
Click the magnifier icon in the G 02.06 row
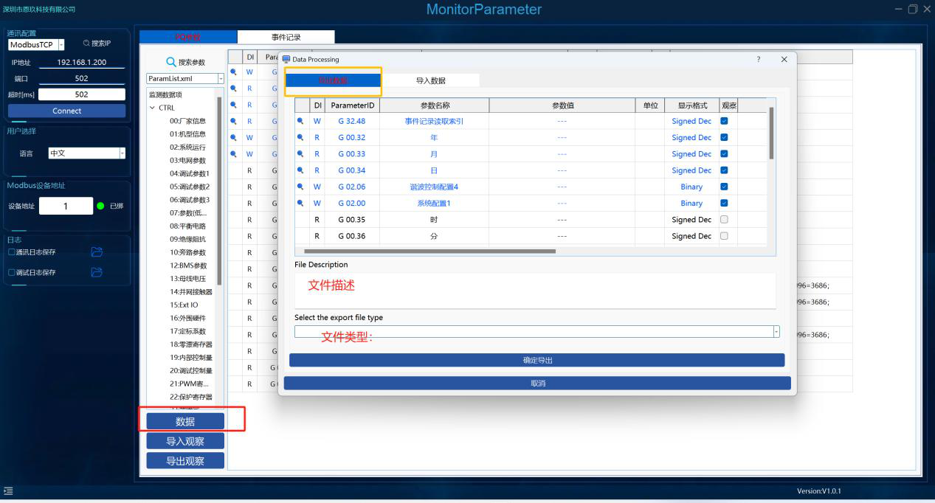300,187
